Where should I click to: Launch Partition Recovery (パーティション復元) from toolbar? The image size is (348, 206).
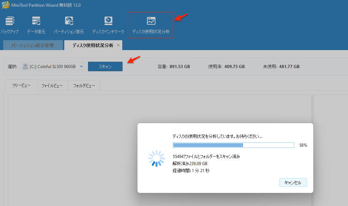coord(69,25)
